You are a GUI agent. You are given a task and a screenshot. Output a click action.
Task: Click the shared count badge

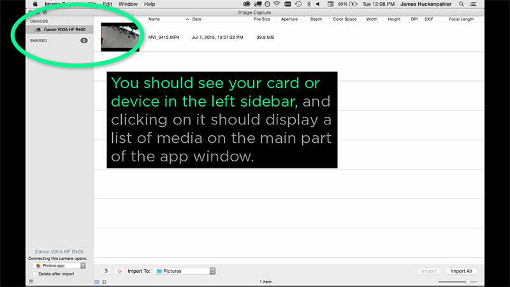pos(84,41)
